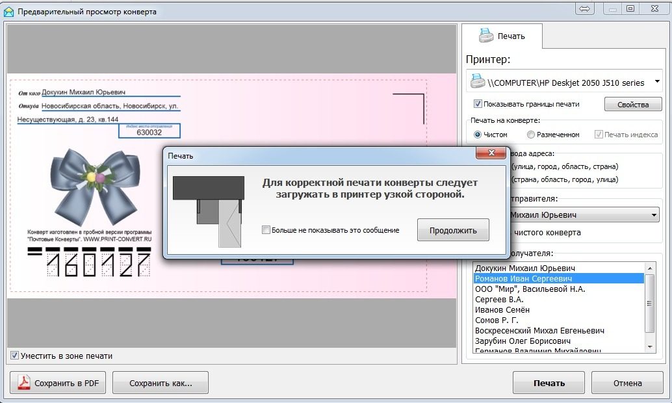Viewport: 672px width, 403px height.
Task: Switch to the Печать tab
Action: coord(502,36)
